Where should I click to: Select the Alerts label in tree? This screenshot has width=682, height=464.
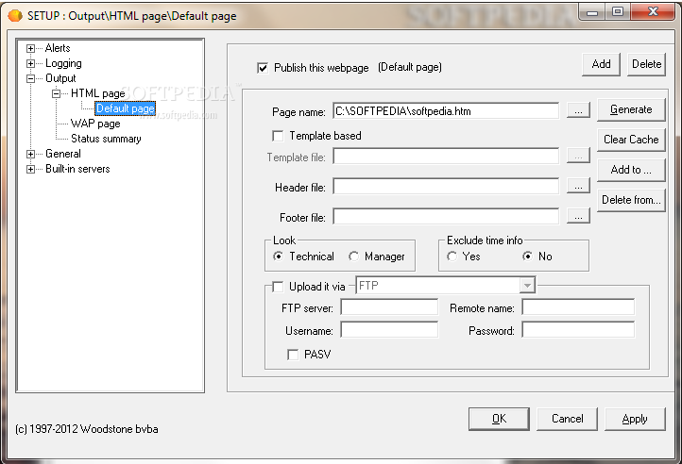[58, 48]
